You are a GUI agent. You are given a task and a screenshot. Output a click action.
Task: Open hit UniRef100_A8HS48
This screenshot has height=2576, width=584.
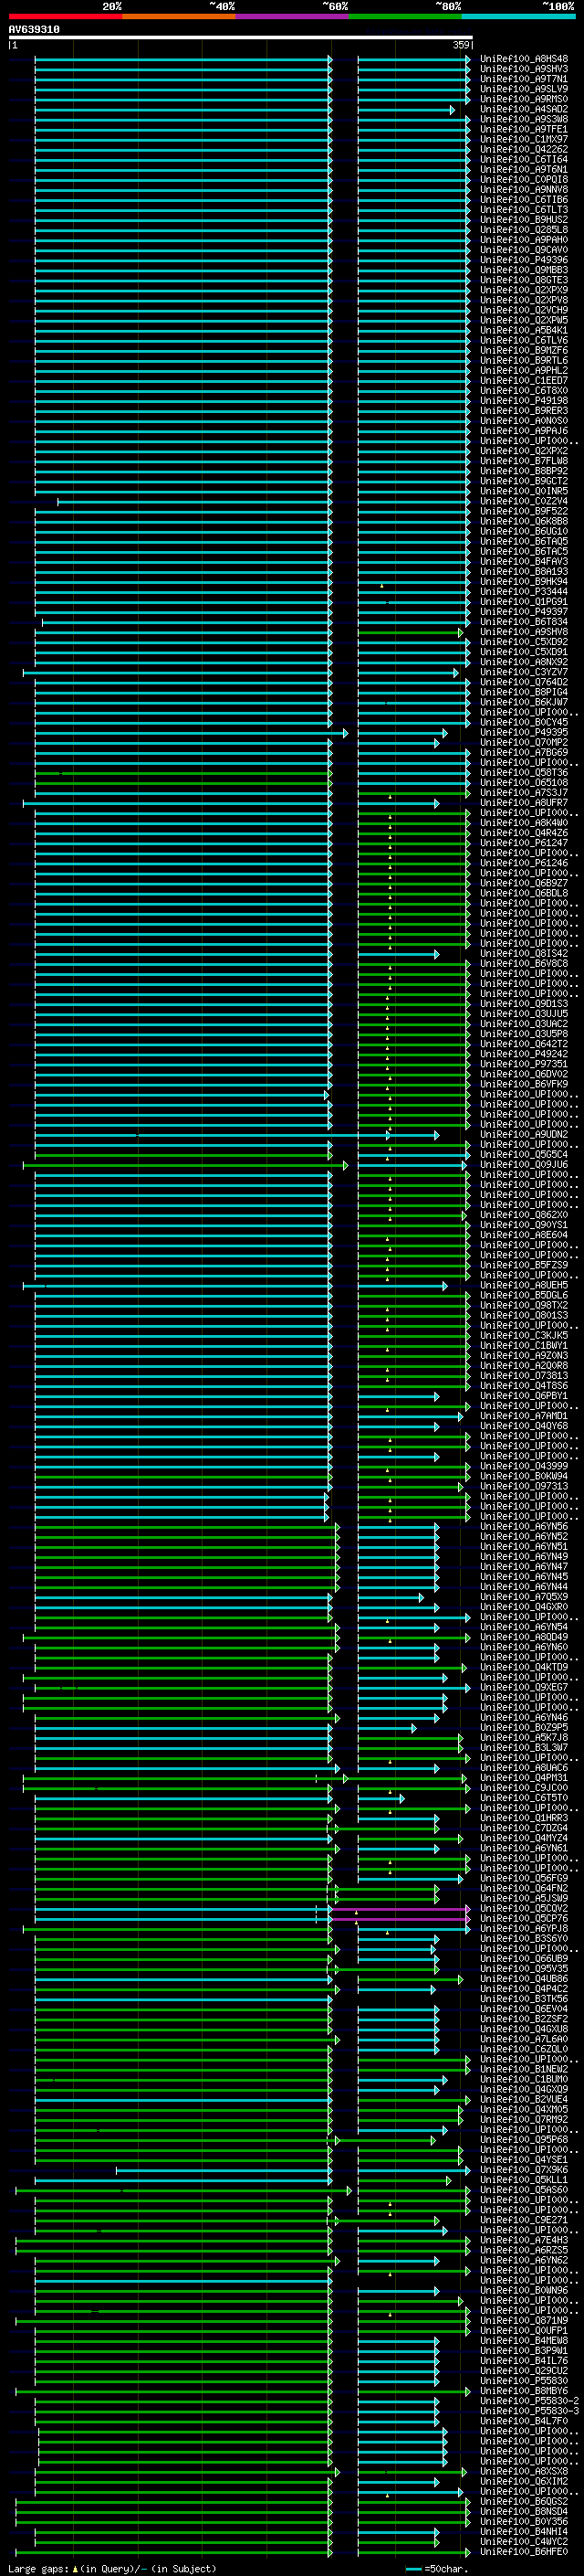[x=524, y=59]
